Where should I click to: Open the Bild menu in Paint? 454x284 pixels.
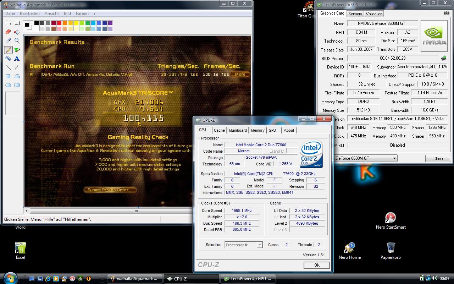click(x=67, y=13)
